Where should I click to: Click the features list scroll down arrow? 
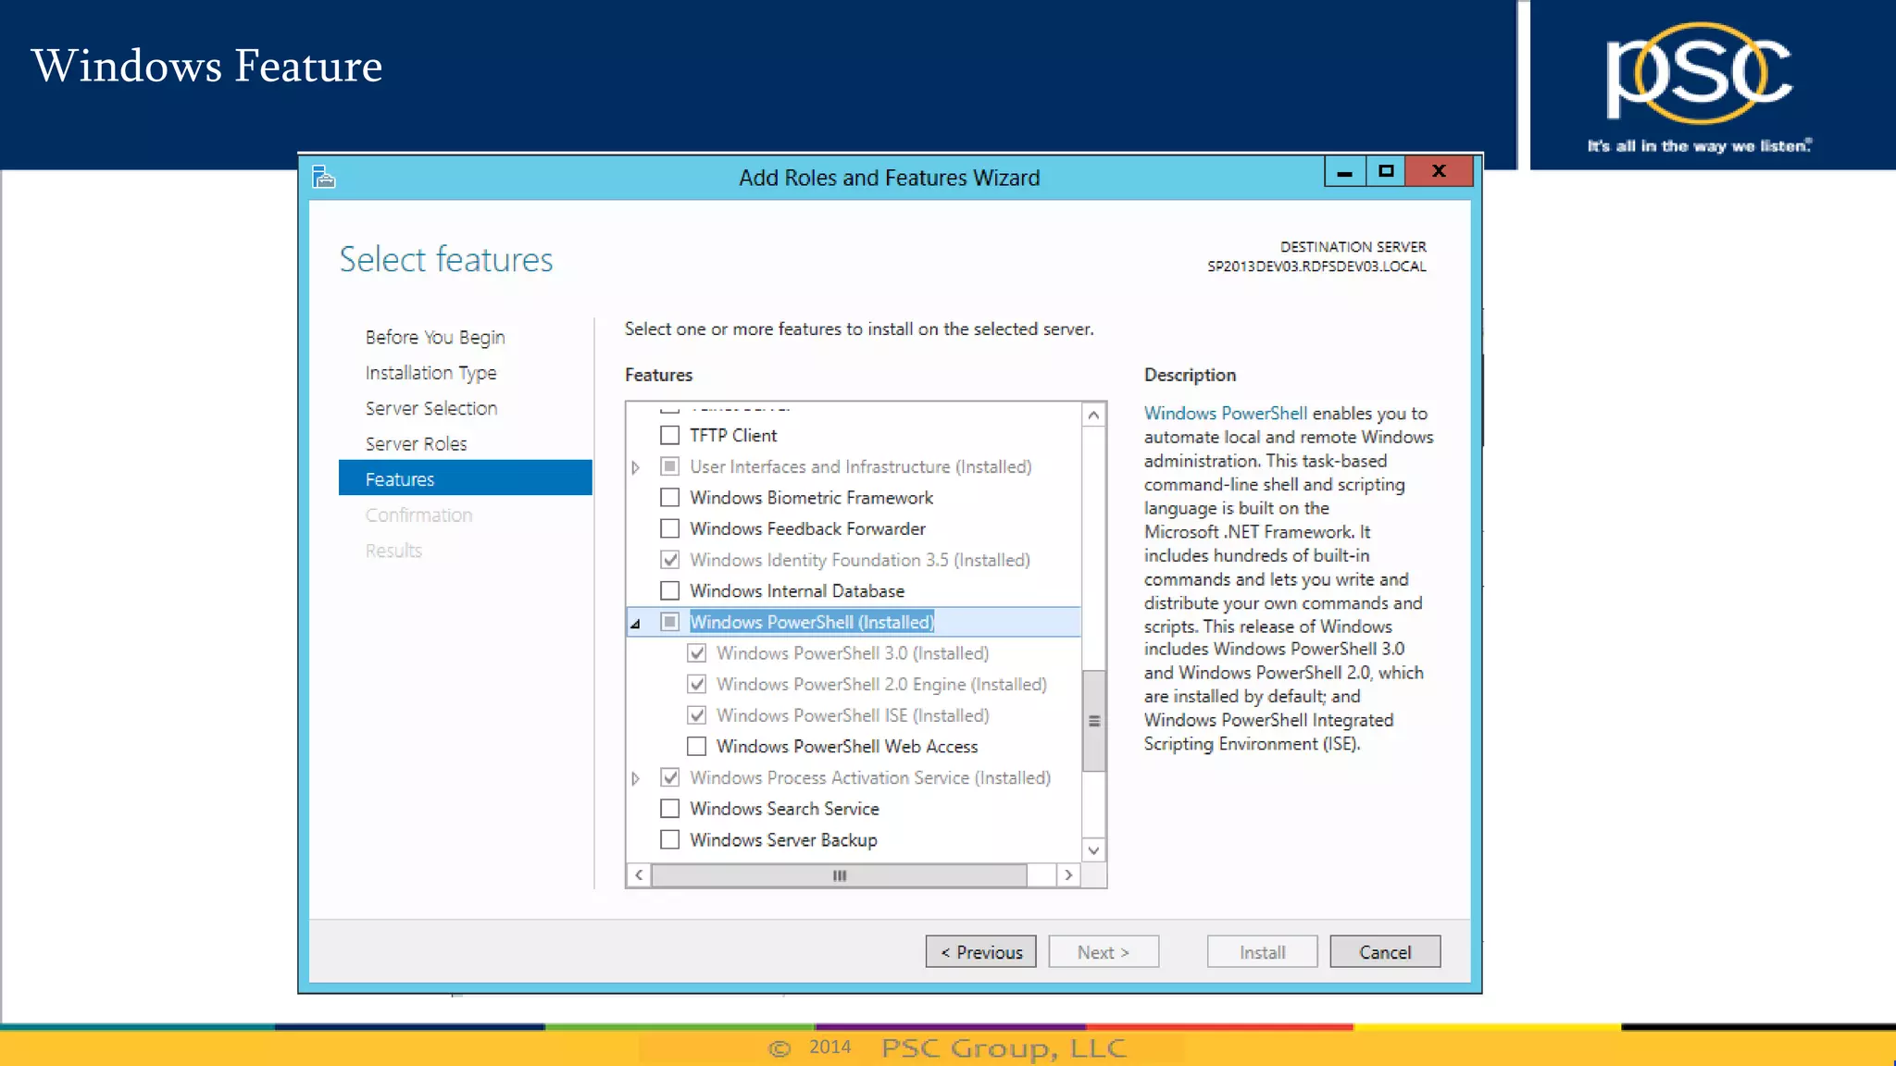coord(1093,850)
